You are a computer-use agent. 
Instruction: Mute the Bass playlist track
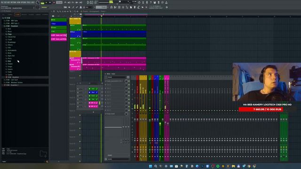coord(71,32)
